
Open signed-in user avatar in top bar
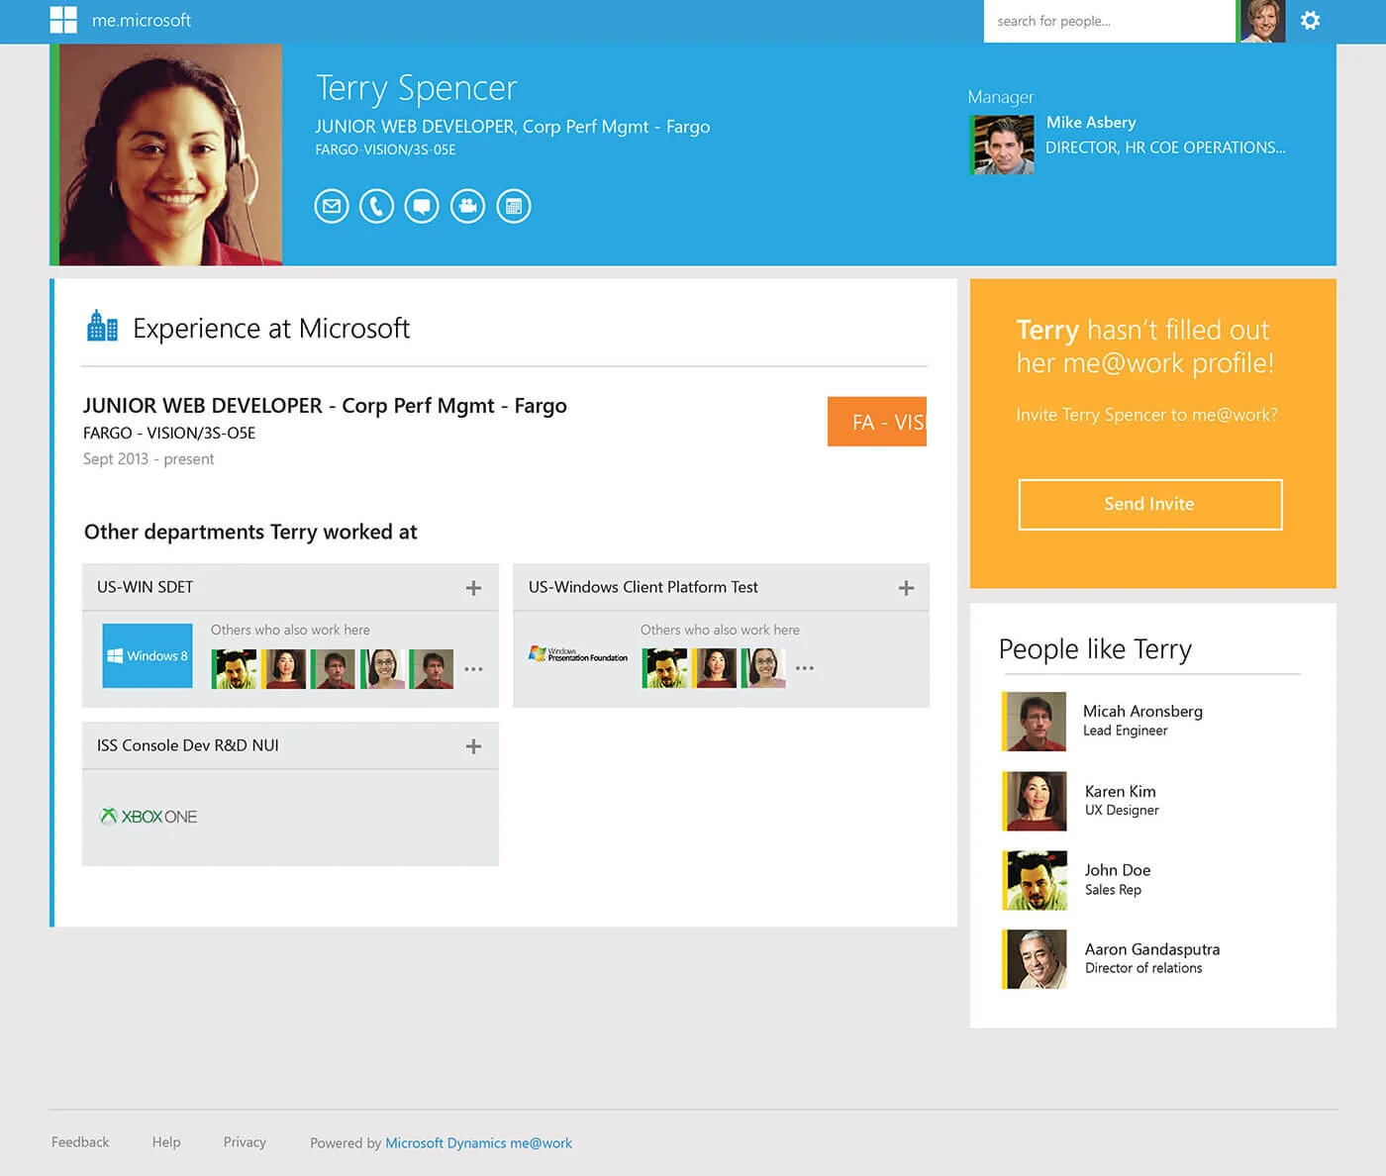tap(1262, 21)
